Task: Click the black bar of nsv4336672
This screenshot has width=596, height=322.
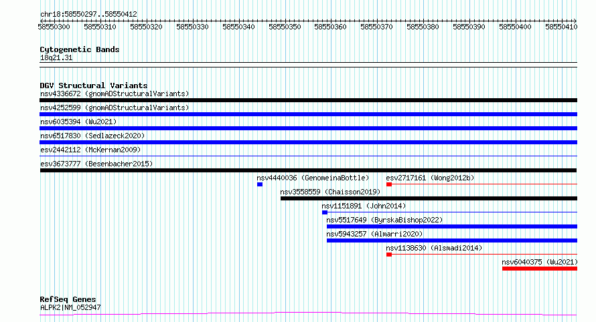Action: point(308,100)
